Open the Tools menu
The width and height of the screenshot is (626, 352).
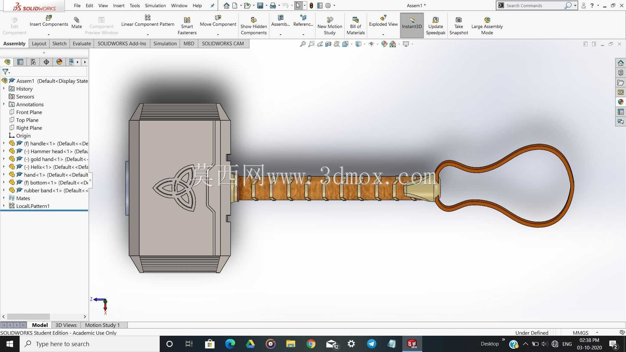(x=135, y=6)
